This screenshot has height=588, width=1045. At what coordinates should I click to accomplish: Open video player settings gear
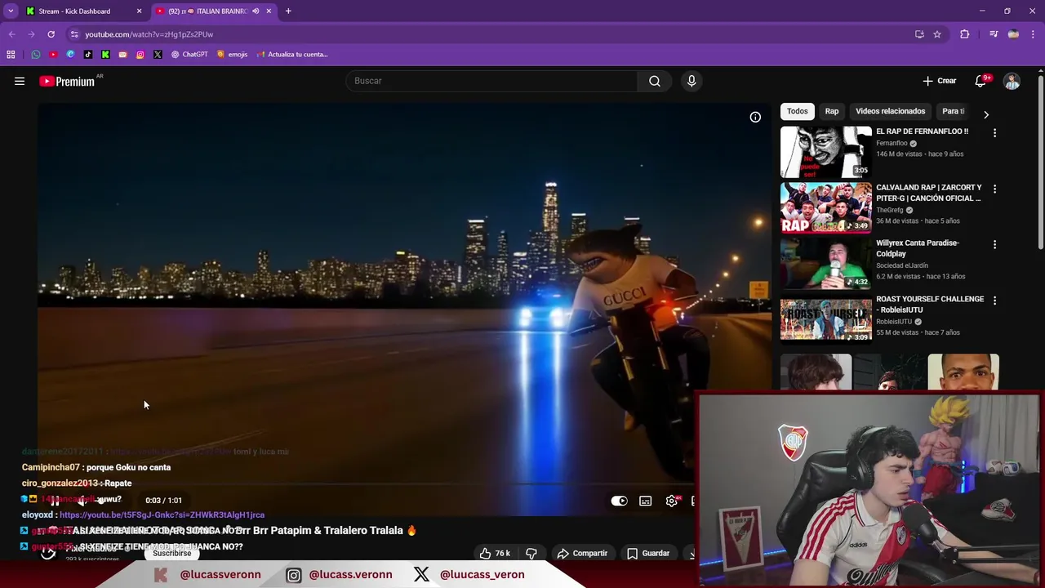[672, 501]
